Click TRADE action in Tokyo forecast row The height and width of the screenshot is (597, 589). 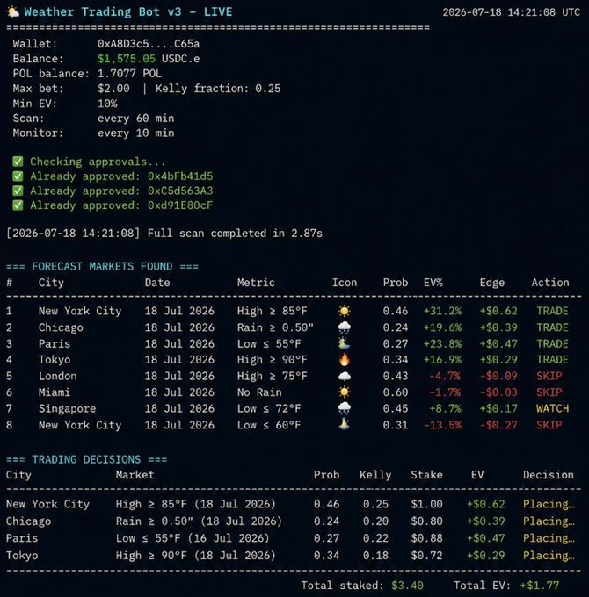point(552,359)
